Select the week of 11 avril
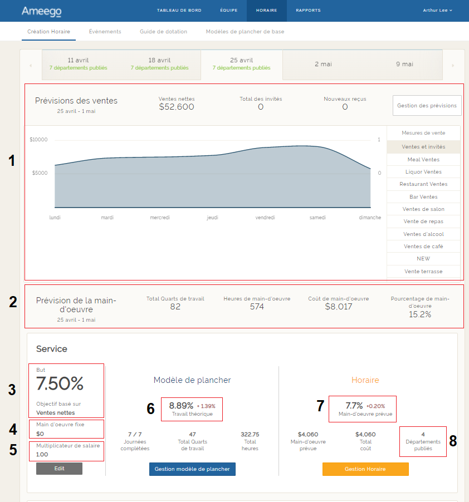469x502 pixels. (78, 64)
